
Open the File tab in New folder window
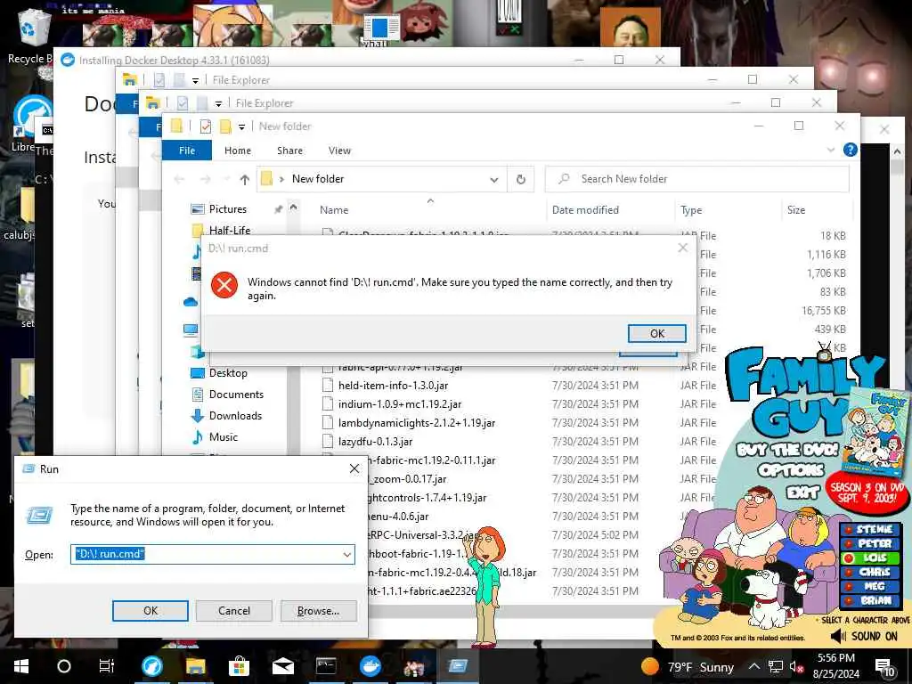click(x=187, y=151)
